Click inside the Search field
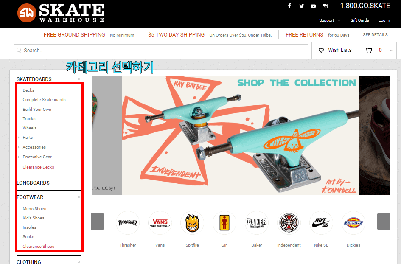This screenshot has width=401, height=264. pyautogui.click(x=161, y=51)
